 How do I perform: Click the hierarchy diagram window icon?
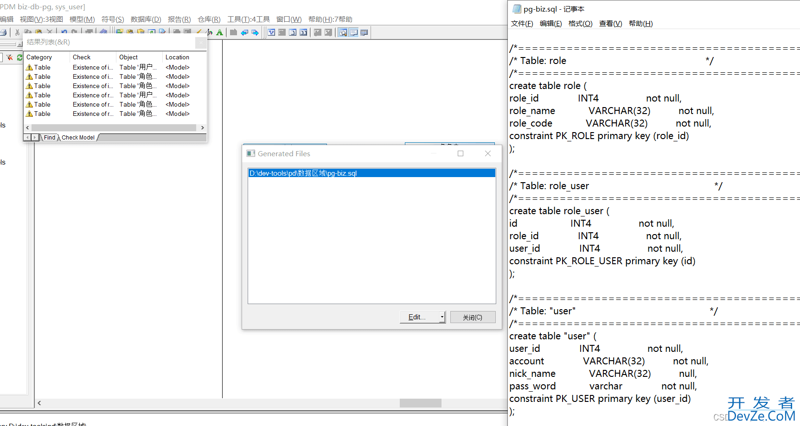(x=271, y=32)
